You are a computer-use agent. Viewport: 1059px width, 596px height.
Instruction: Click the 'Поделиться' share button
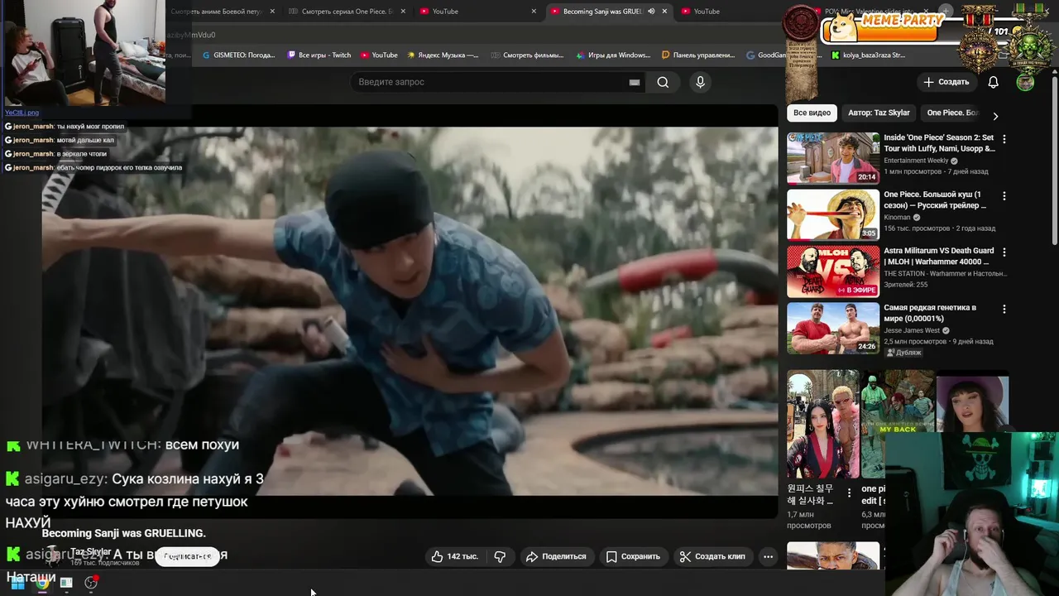(x=556, y=556)
